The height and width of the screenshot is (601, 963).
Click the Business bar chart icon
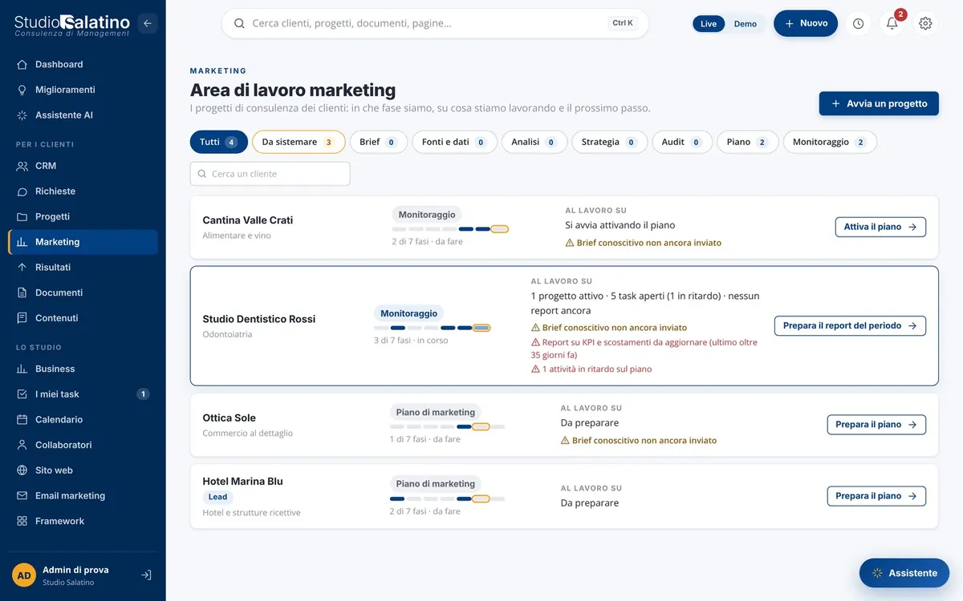pos(22,369)
